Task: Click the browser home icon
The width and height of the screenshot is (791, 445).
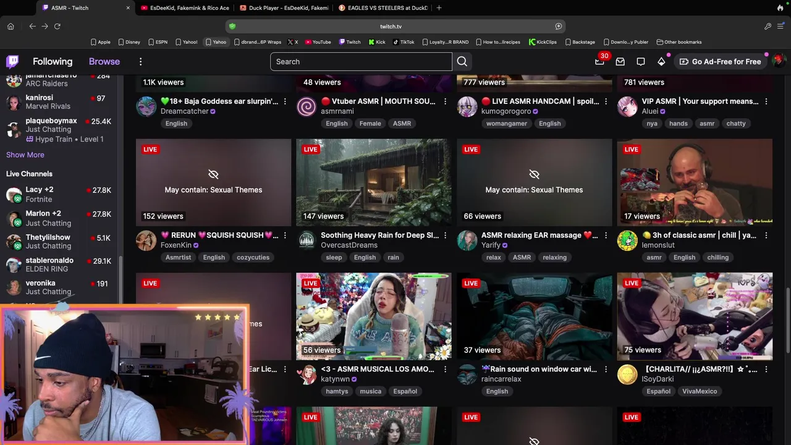Action: (11, 26)
